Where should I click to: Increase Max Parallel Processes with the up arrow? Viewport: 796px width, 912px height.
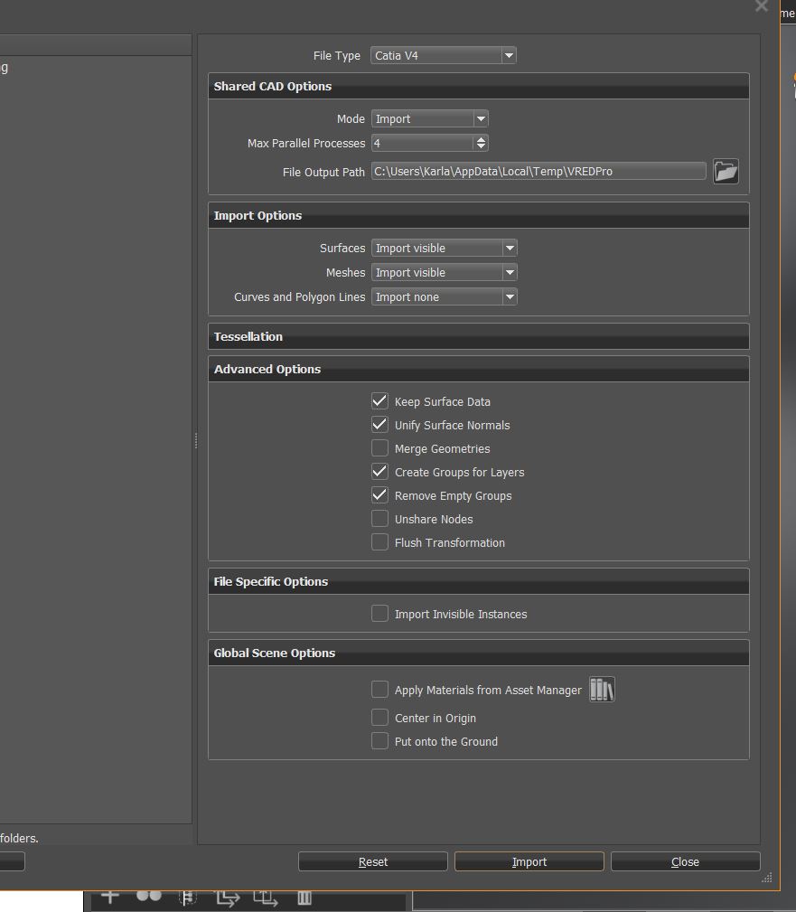(482, 138)
